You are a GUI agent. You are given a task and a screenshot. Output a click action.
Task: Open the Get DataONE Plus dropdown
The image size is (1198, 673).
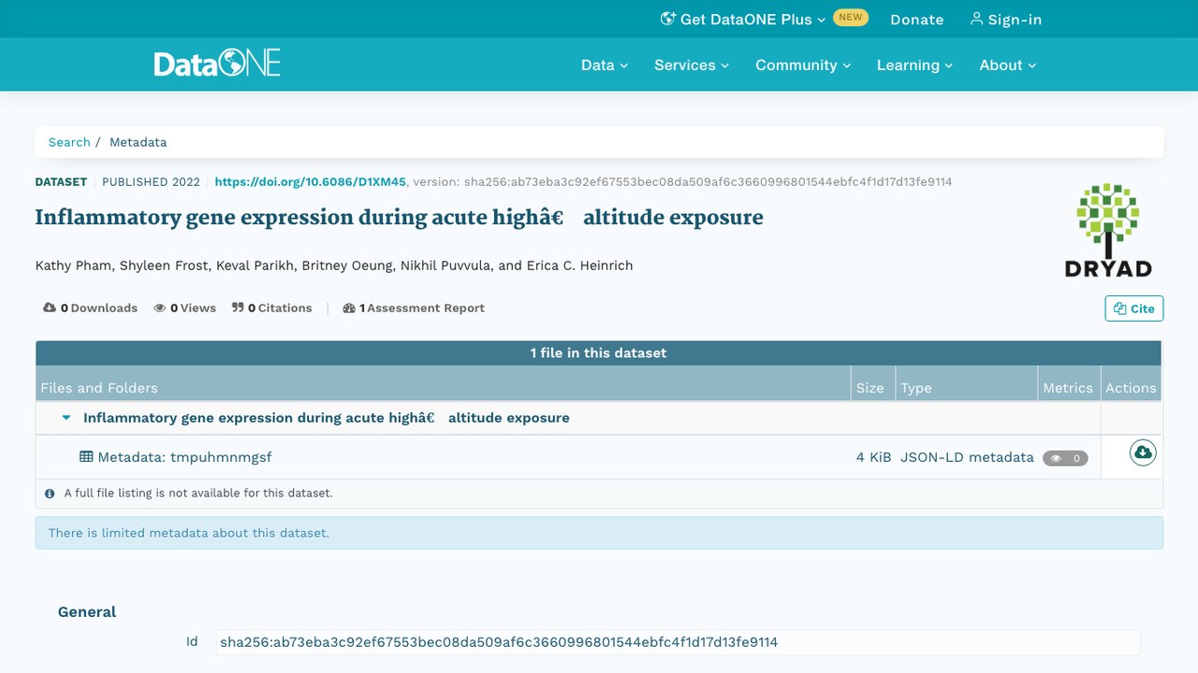tap(743, 19)
